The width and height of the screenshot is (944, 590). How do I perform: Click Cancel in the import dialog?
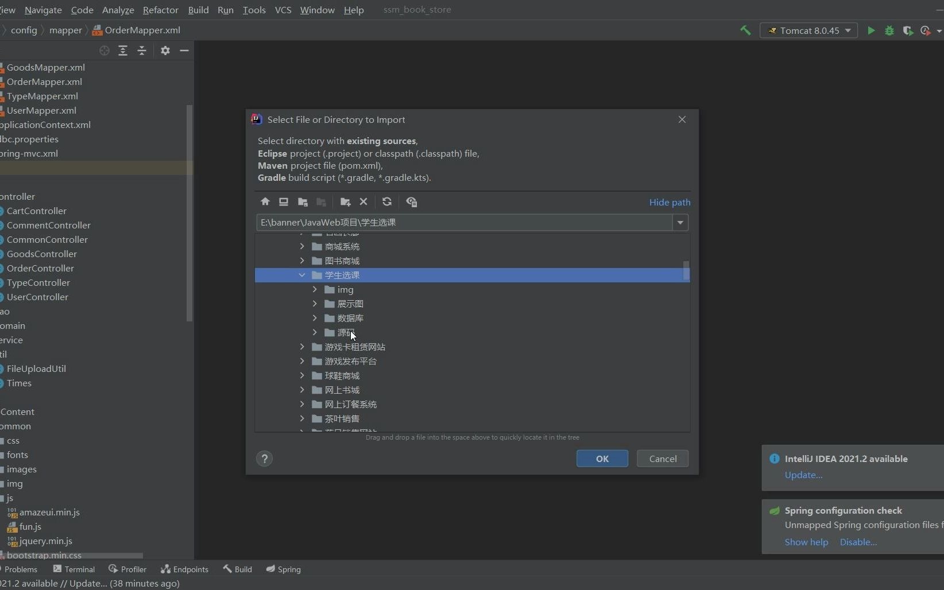tap(663, 459)
